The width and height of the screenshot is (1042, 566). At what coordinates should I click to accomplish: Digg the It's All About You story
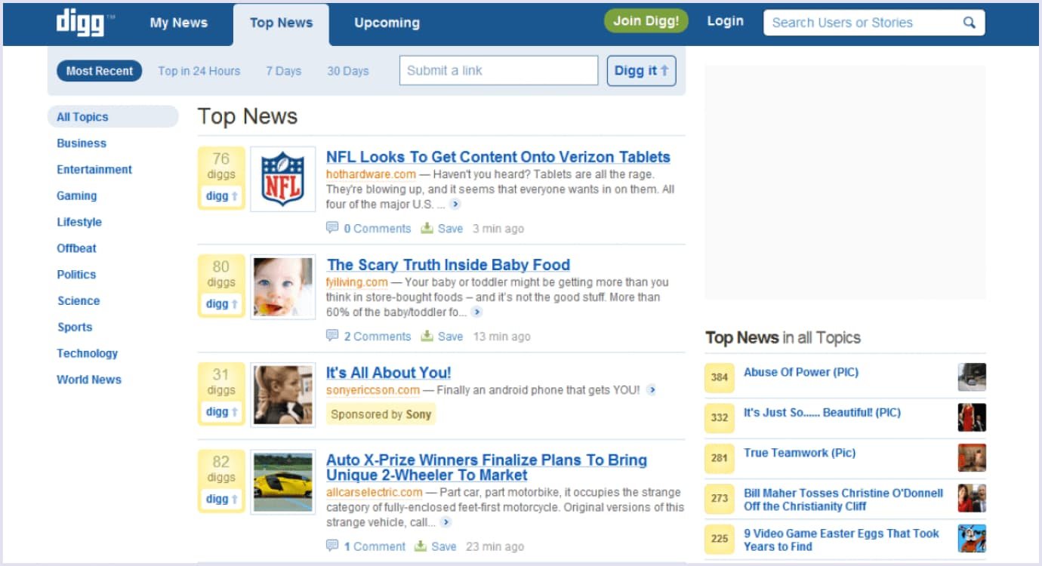(221, 412)
